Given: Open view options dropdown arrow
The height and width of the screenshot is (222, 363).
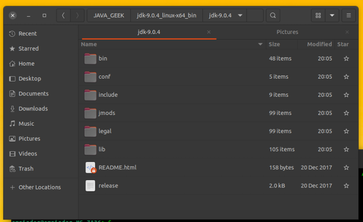Looking at the screenshot, I should click(332, 15).
